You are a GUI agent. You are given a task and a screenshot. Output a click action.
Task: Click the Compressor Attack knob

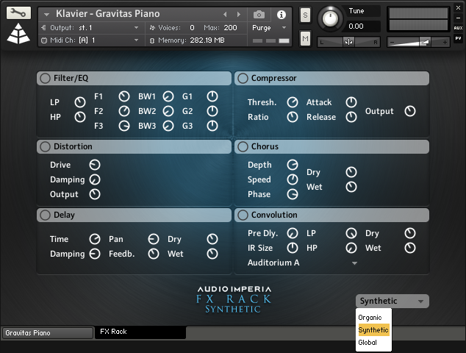(x=351, y=102)
